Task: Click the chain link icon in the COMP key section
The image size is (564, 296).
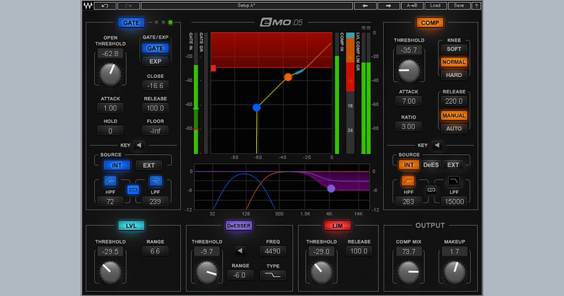Action: [431, 189]
